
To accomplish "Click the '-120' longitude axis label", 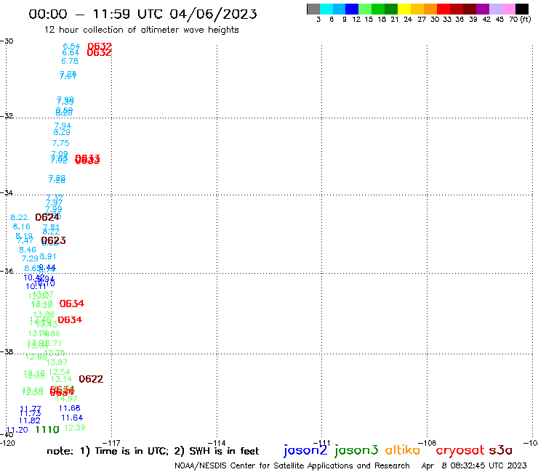I will coord(7,443).
